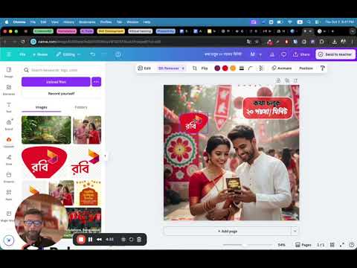Click the Animate button in toolbar
Screen dimensions: 357x268
tap(282, 68)
